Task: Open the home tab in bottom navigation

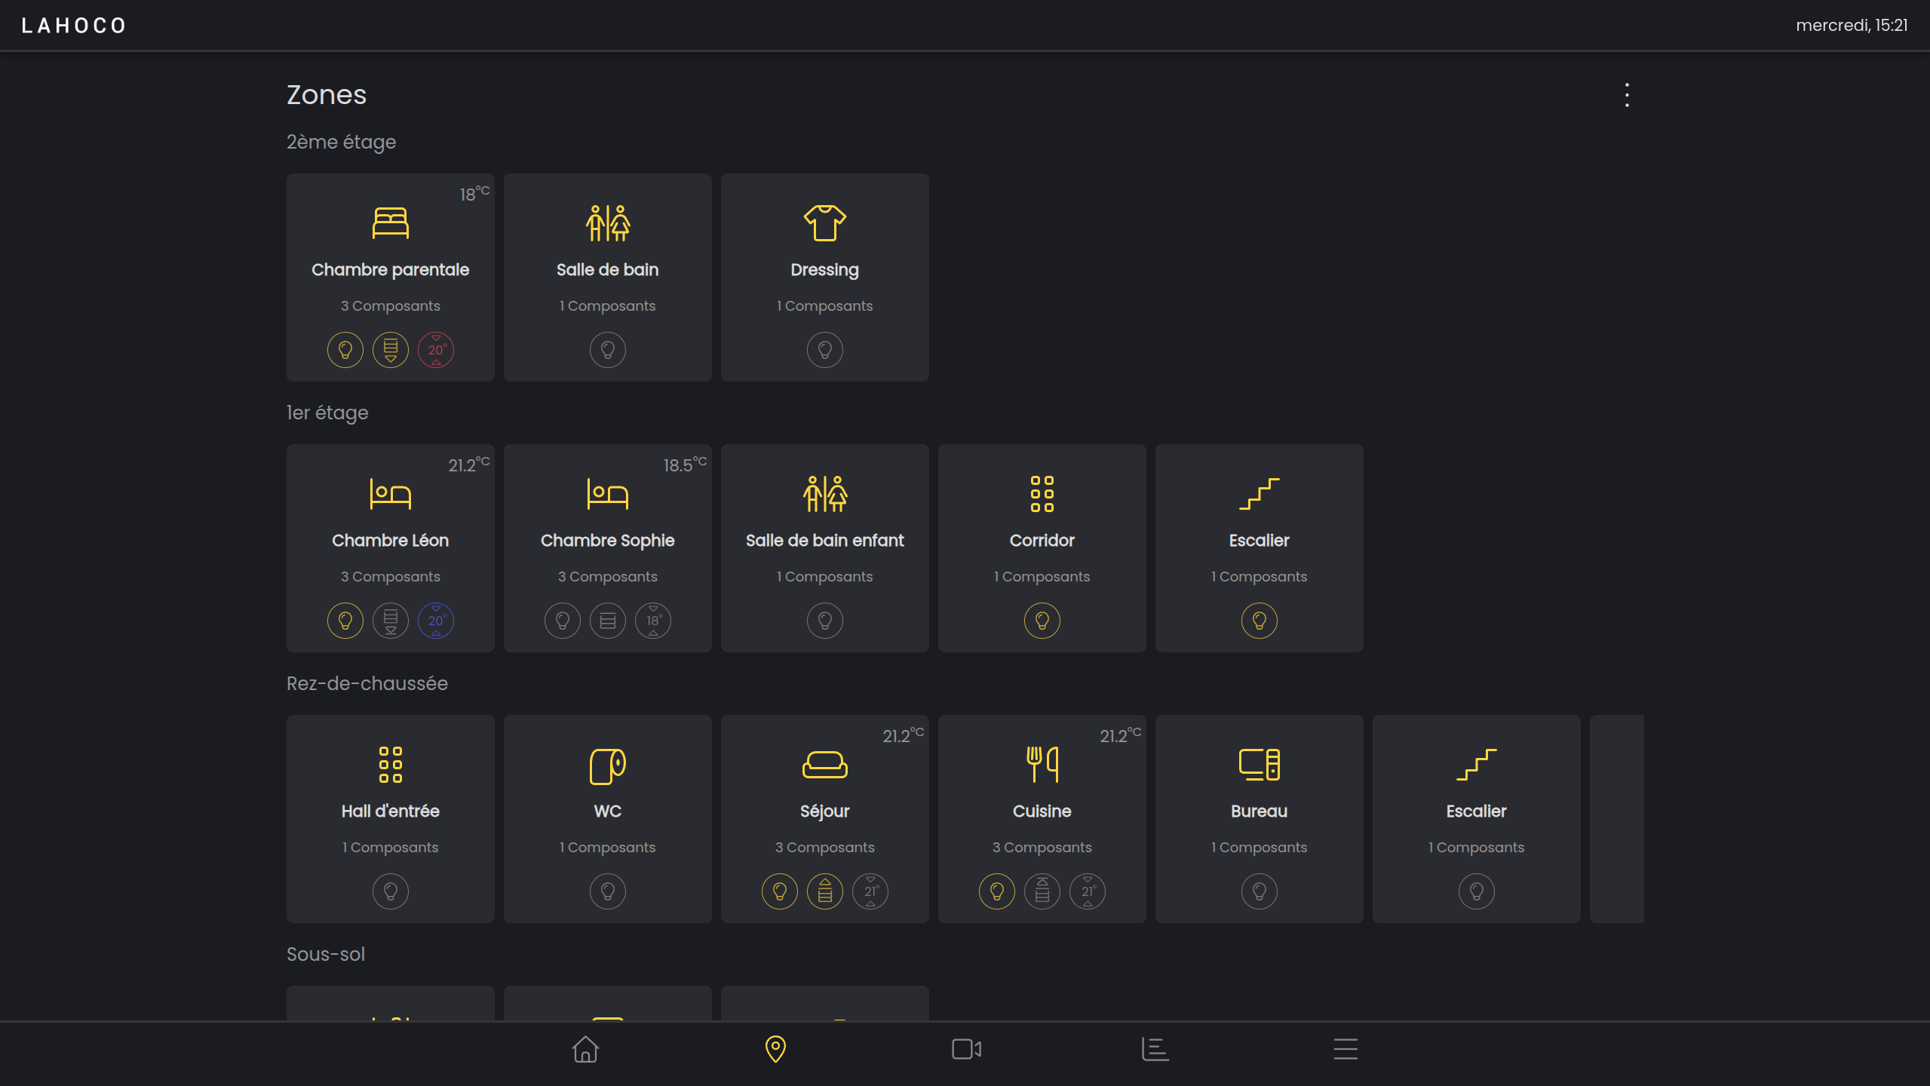Action: coord(585,1049)
